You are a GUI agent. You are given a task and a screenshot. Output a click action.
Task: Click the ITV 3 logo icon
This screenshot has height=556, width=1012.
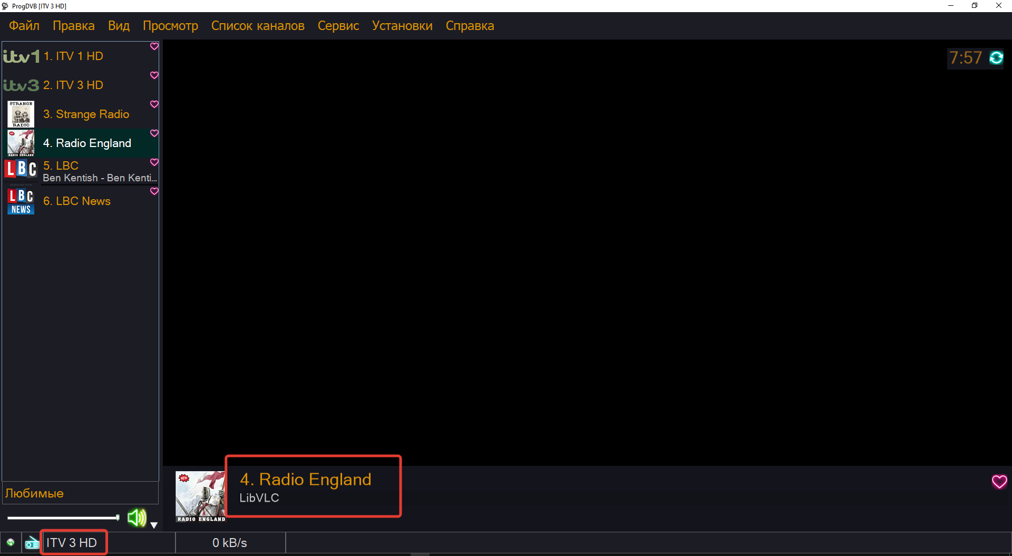tap(21, 85)
